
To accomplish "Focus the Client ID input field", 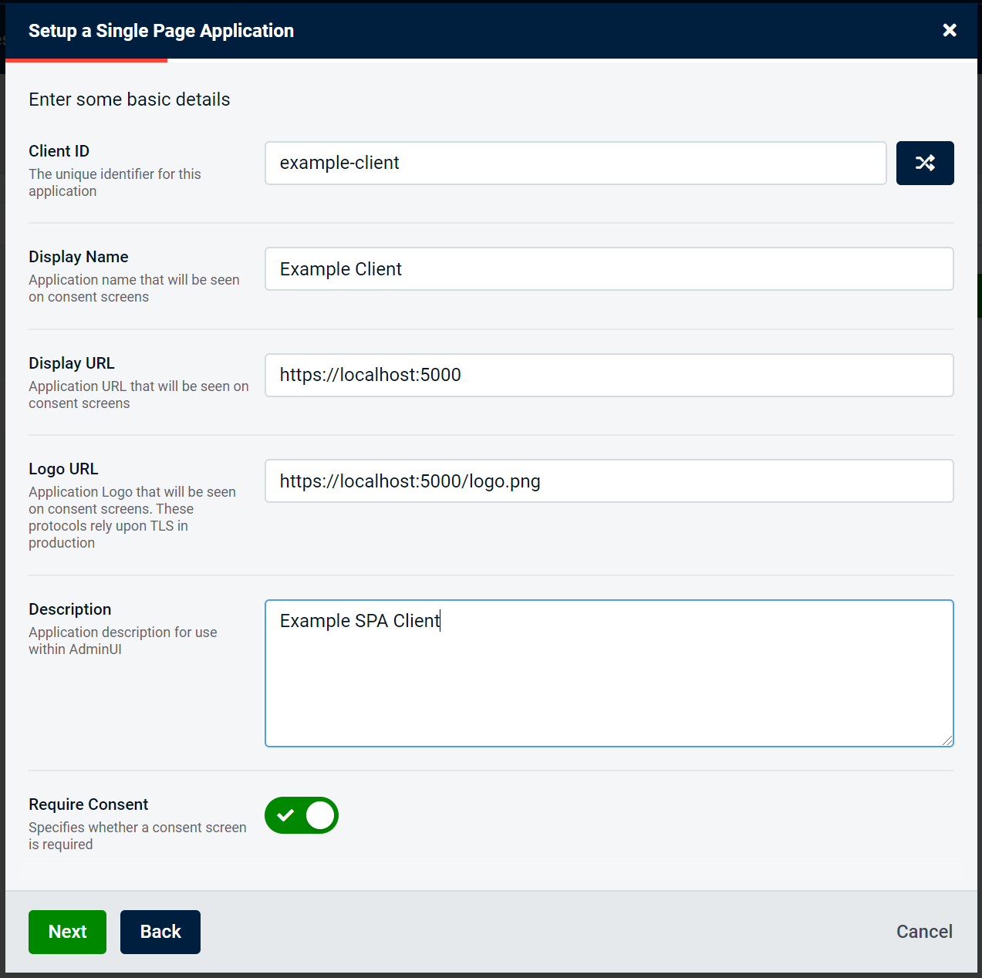I will 575,163.
